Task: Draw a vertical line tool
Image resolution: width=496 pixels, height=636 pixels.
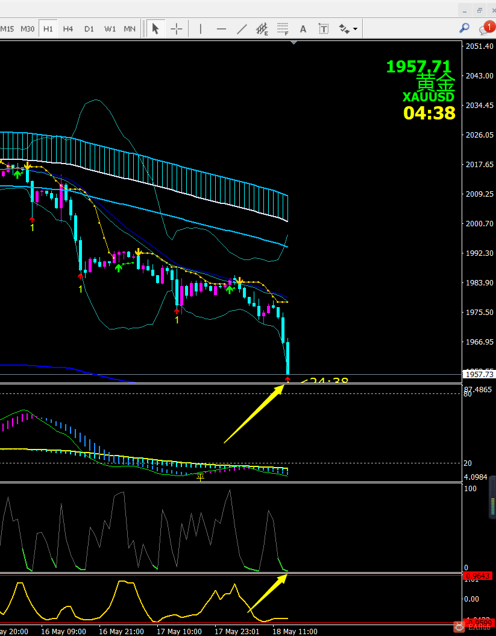Action: pos(201,29)
